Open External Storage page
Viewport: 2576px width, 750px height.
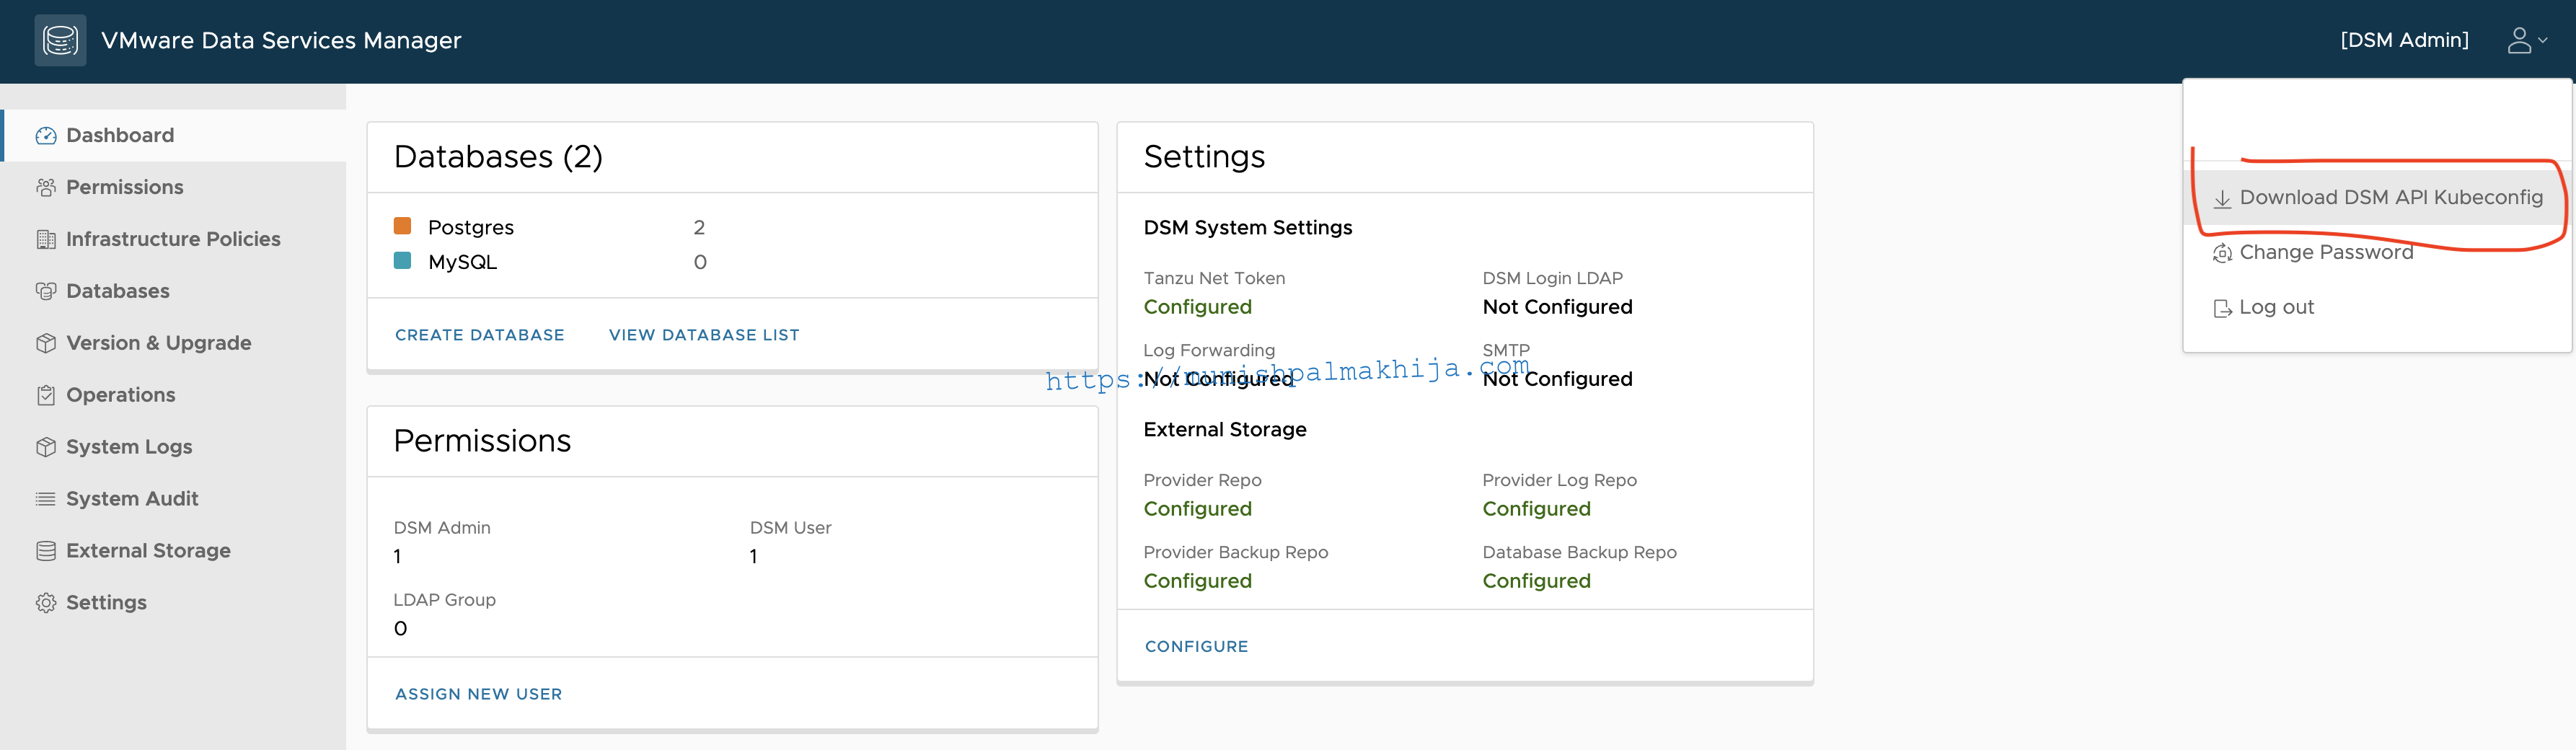(x=174, y=551)
